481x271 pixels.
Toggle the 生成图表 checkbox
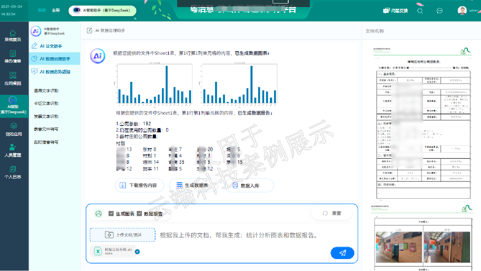pyautogui.click(x=111, y=213)
